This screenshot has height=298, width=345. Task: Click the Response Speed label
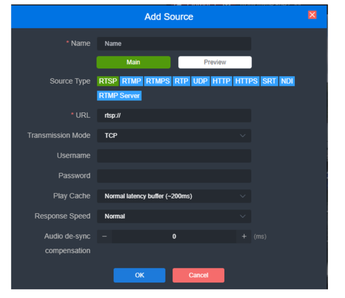click(62, 216)
